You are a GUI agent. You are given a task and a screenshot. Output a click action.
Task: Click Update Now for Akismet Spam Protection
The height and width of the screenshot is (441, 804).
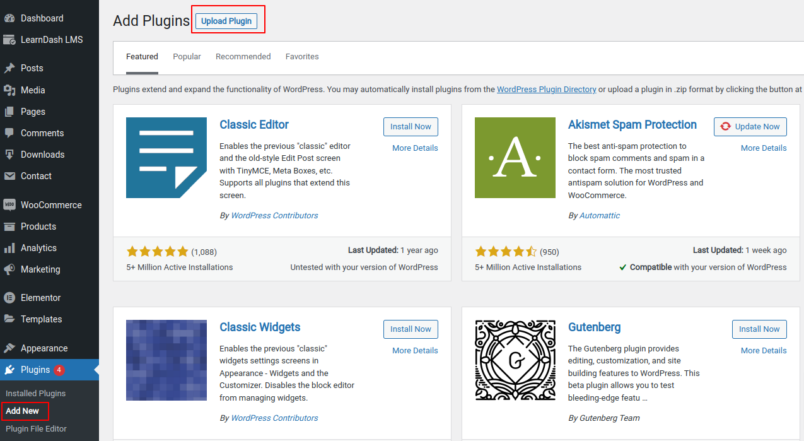750,127
